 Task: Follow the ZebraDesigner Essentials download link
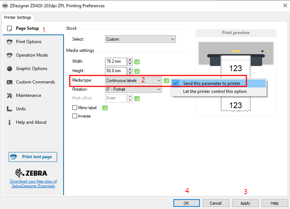(33, 184)
